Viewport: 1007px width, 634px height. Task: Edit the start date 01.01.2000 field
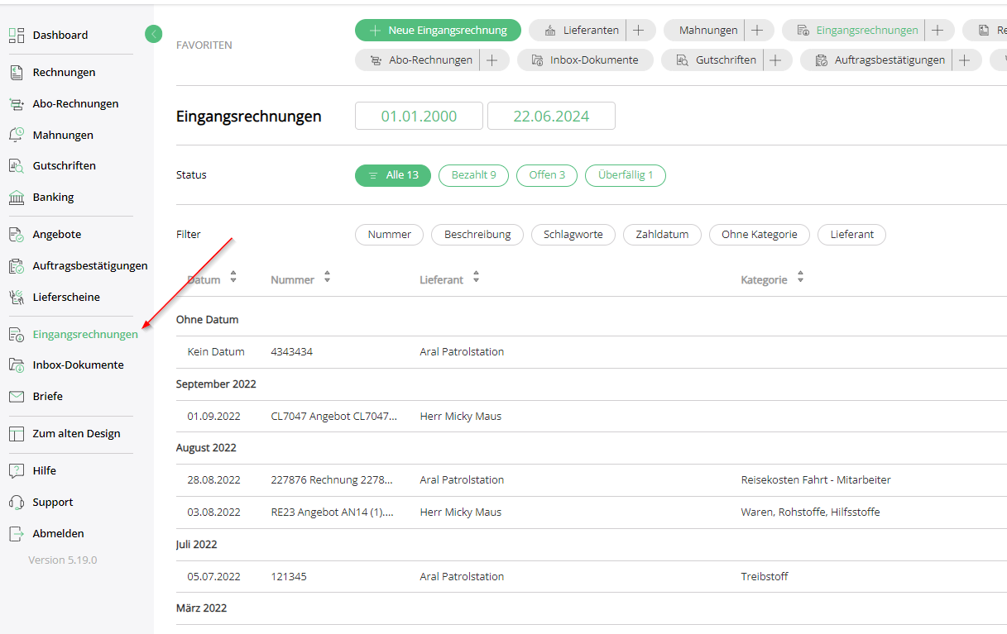tap(419, 116)
